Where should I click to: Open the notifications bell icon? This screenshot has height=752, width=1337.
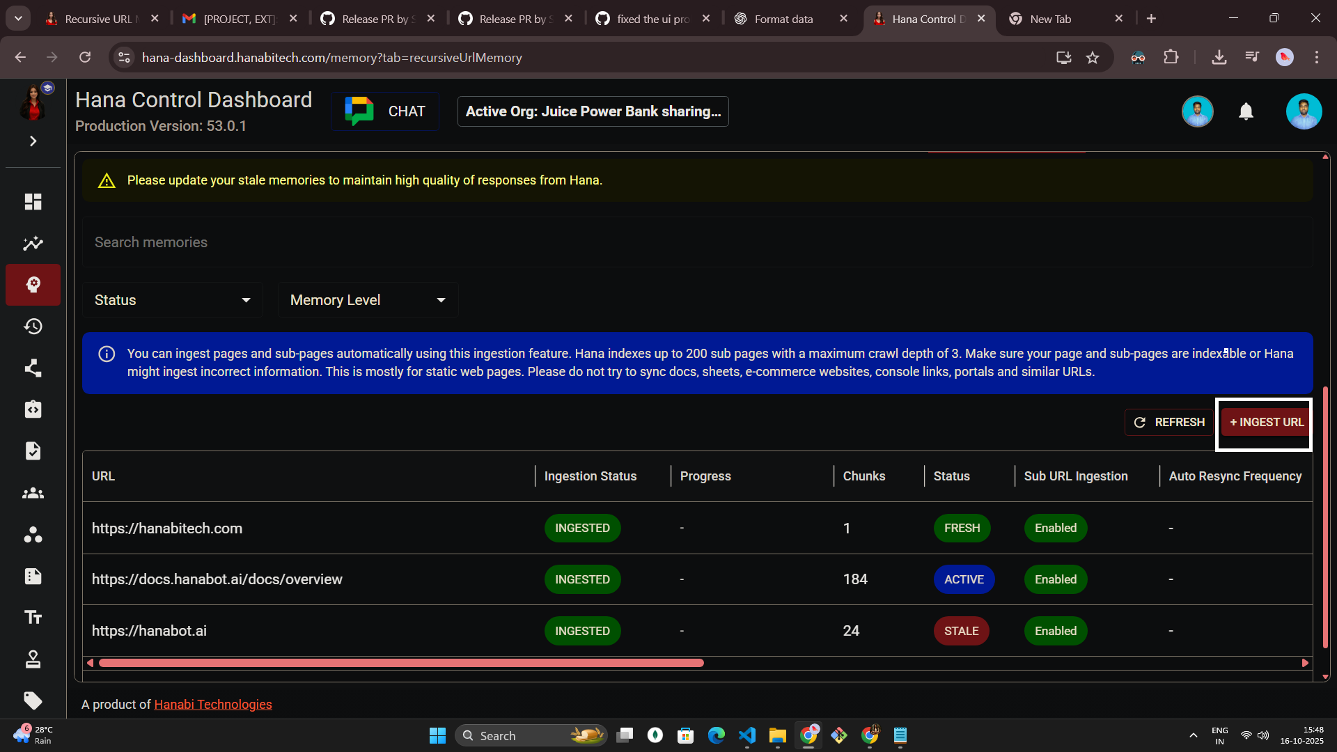tap(1246, 111)
